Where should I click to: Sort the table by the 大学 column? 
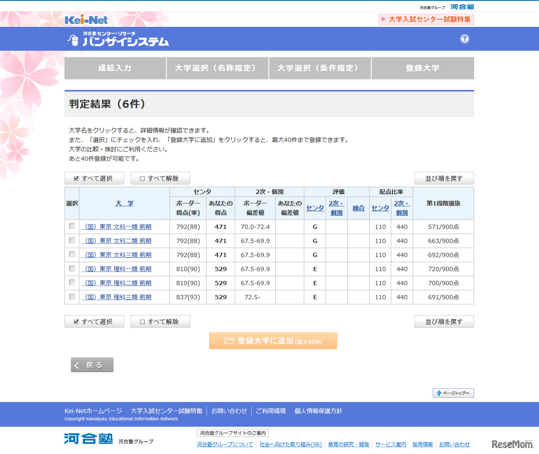(x=124, y=203)
